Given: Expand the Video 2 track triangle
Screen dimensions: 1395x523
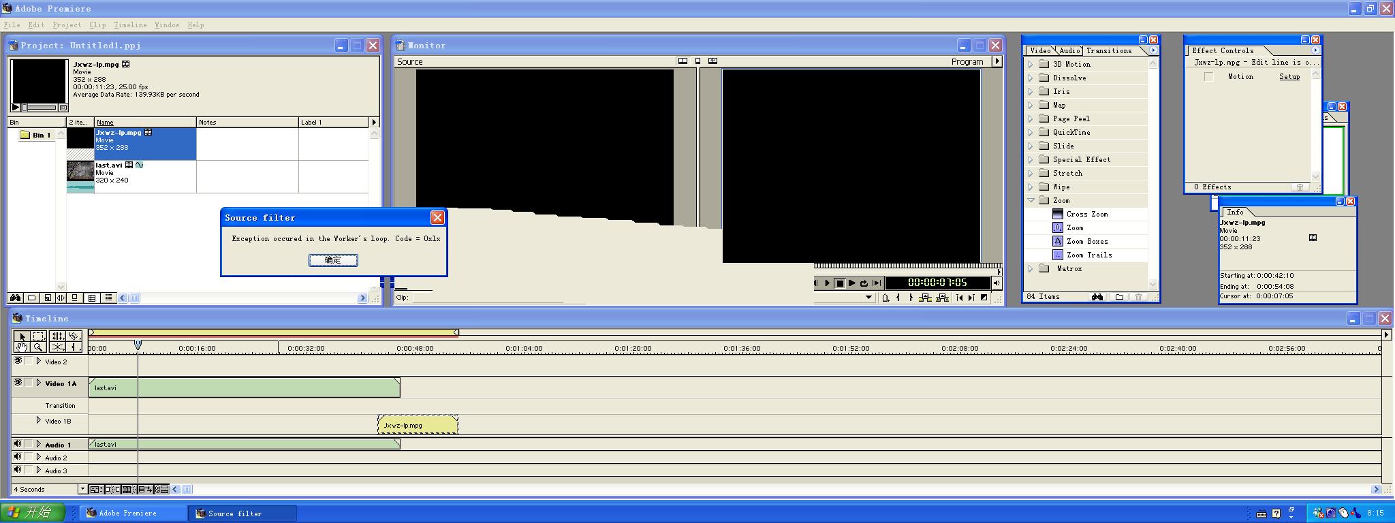Looking at the screenshot, I should point(39,361).
